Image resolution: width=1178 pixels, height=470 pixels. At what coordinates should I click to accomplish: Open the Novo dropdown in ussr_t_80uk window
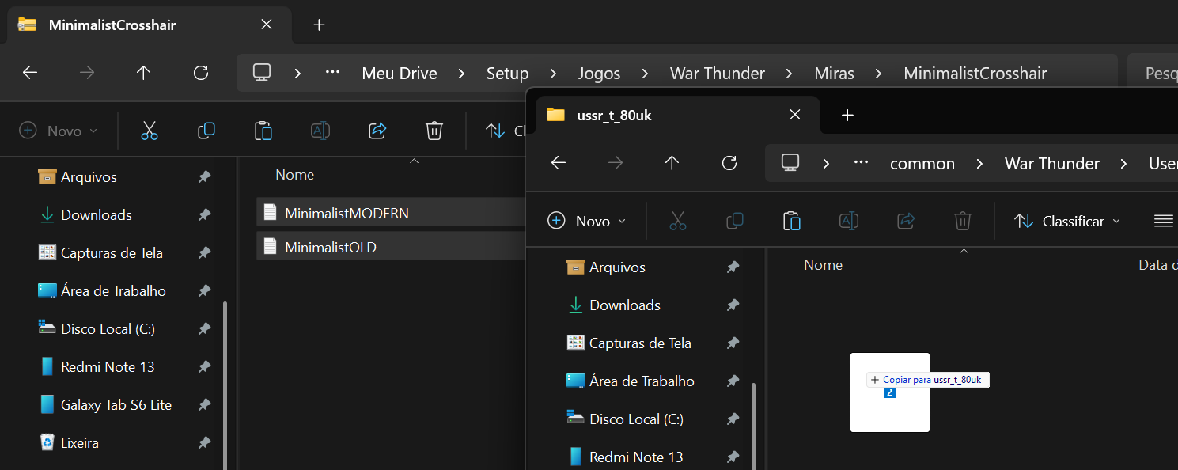[x=586, y=221]
